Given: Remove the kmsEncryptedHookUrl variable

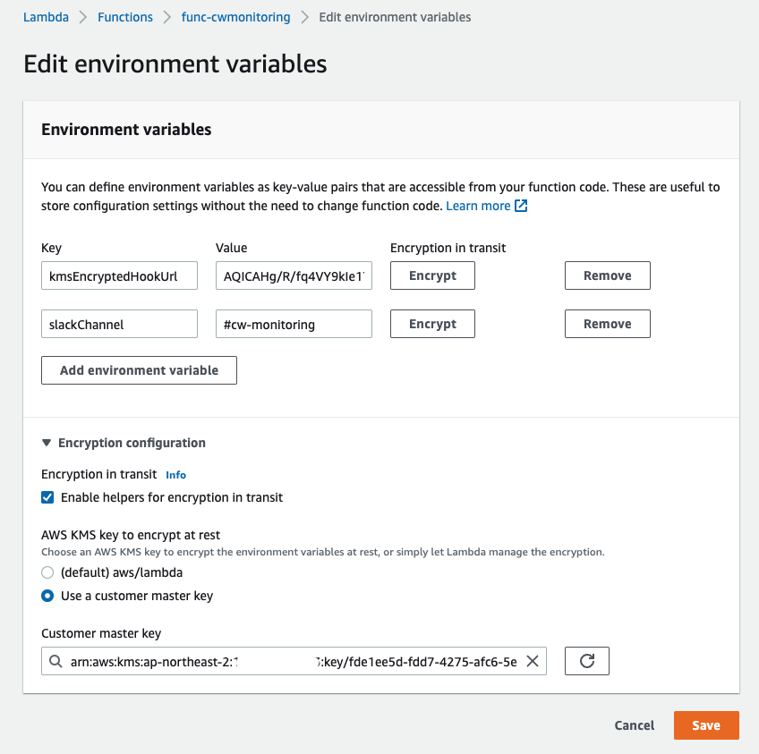Looking at the screenshot, I should pos(607,275).
